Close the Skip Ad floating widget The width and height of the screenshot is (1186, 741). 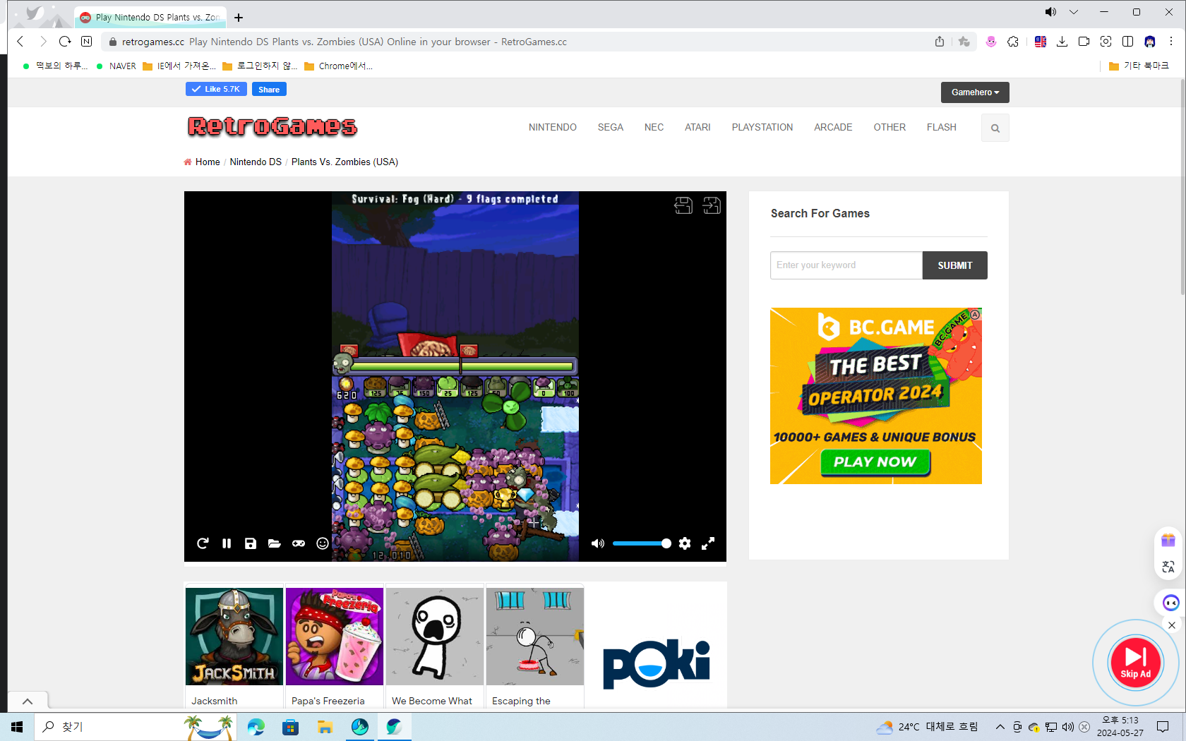(1172, 625)
